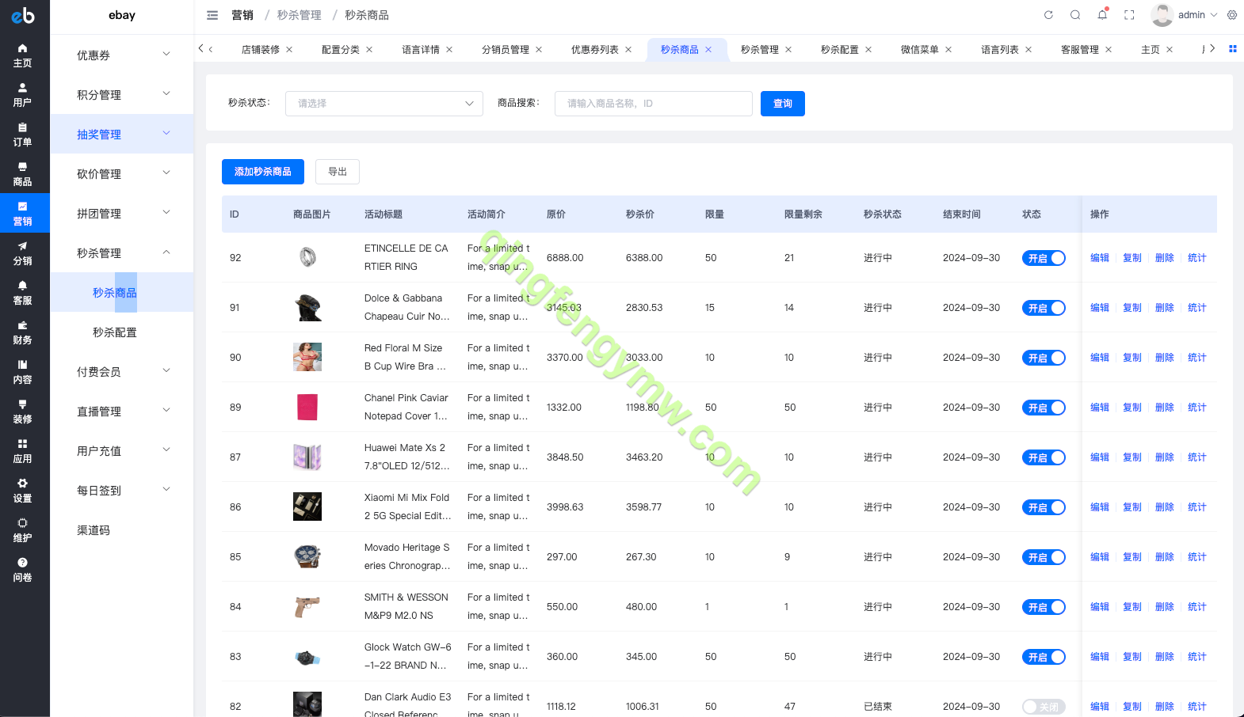The height and width of the screenshot is (717, 1244).
Task: Open the 客服 customer service sidebar icon
Action: pyautogui.click(x=23, y=293)
